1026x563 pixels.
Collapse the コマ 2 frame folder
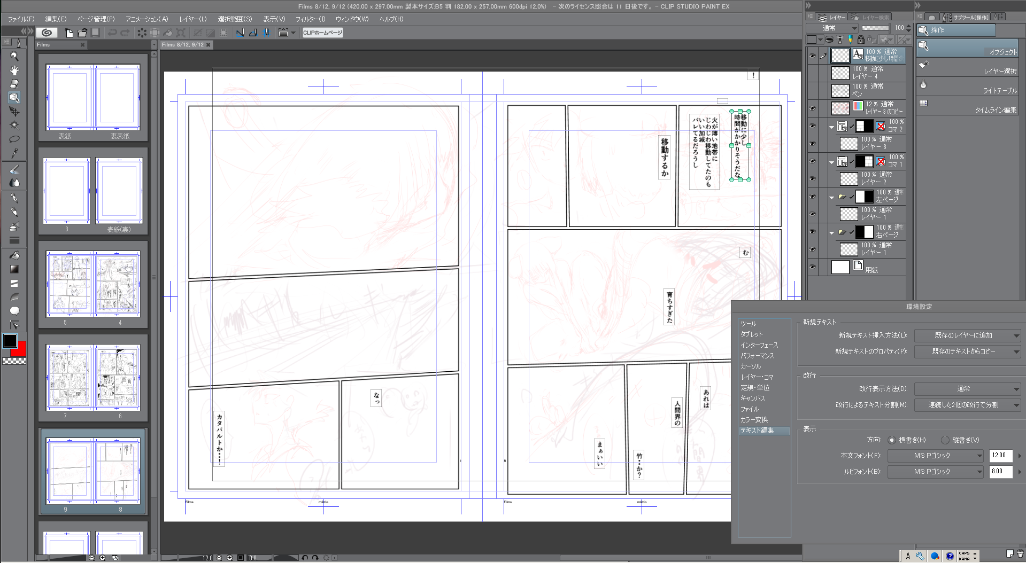point(831,127)
